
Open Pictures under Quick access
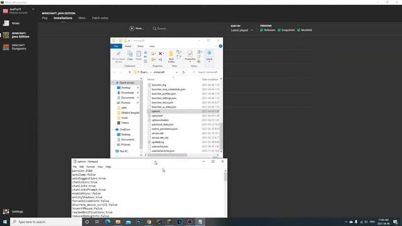126,102
